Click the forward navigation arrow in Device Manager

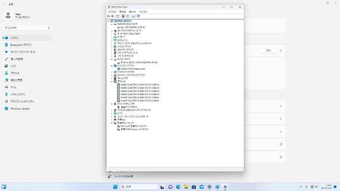click(x=113, y=16)
